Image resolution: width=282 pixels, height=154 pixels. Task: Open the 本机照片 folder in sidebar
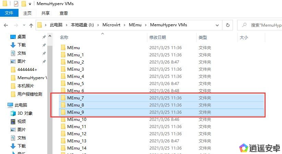pos(25,86)
